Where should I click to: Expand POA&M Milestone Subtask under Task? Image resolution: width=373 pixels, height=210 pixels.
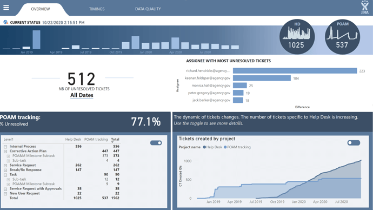[8, 184]
